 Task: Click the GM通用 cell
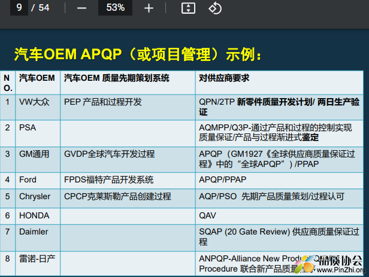pyautogui.click(x=38, y=160)
